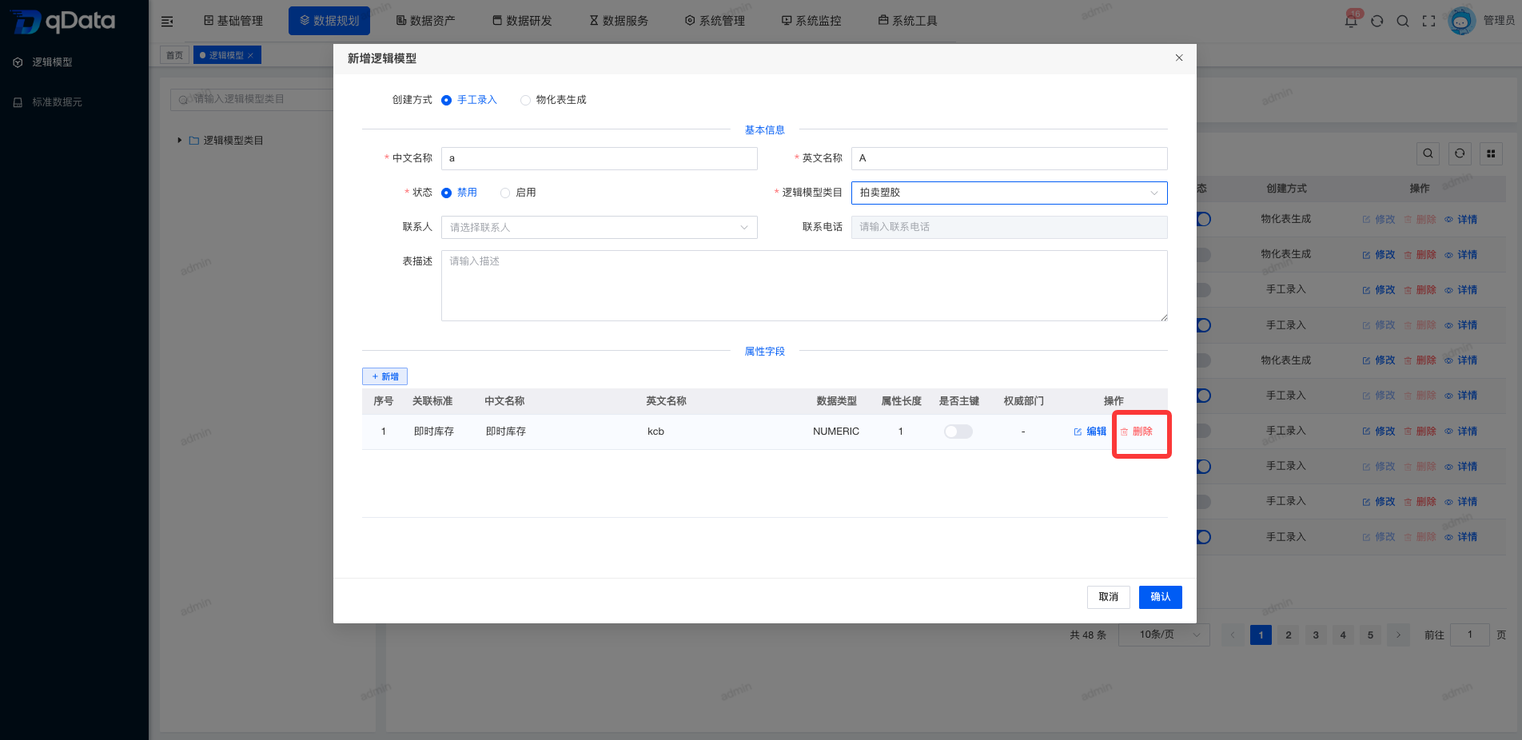Go to previous page arrow
Image resolution: width=1522 pixels, height=740 pixels.
tap(1233, 635)
